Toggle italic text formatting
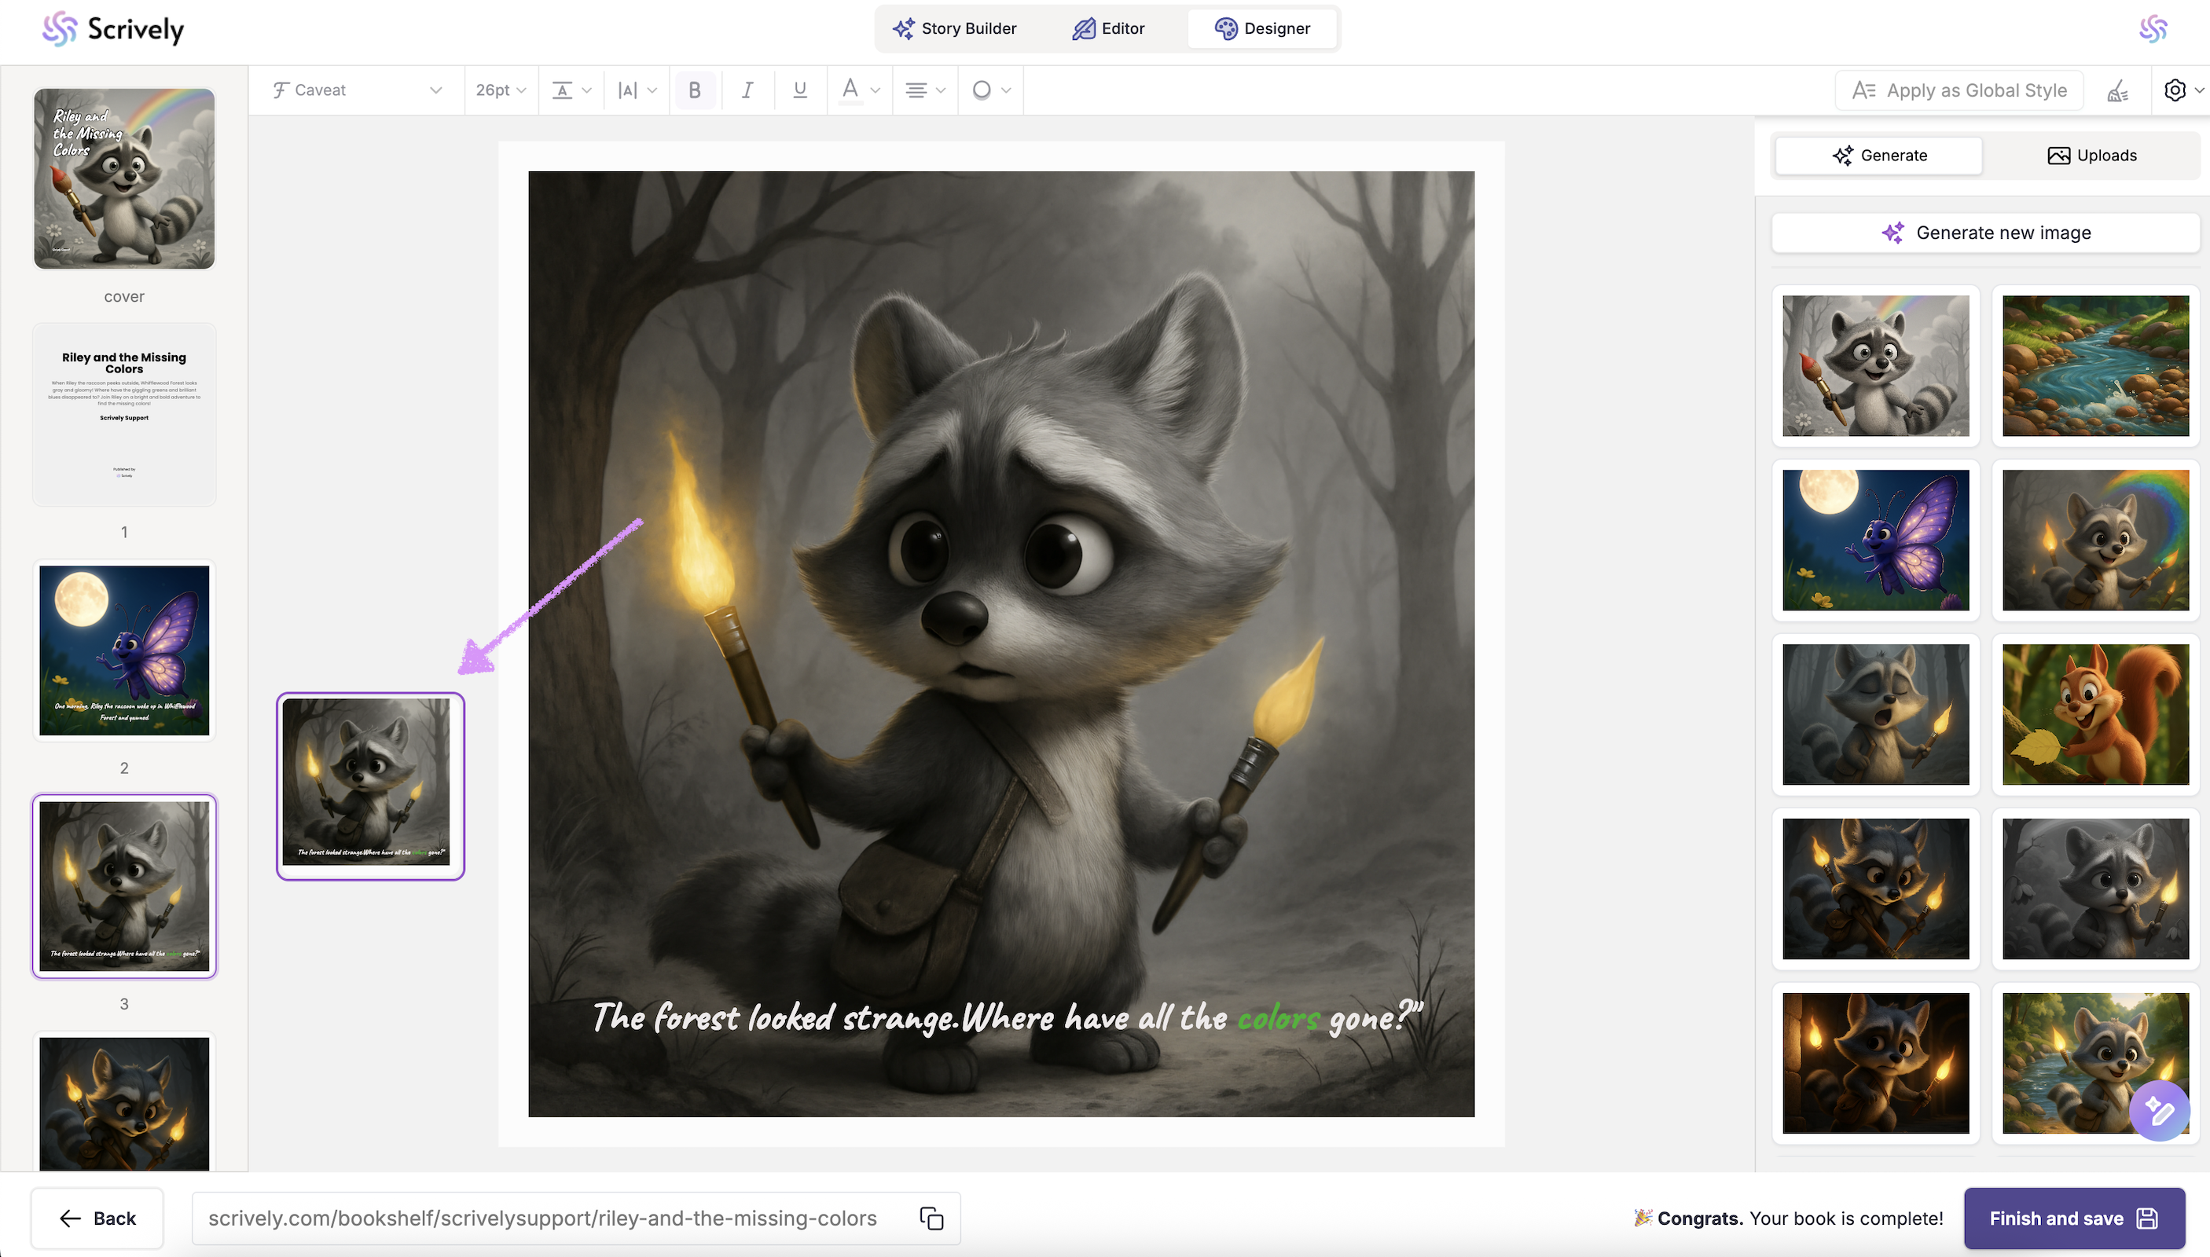The height and width of the screenshot is (1257, 2210). [x=747, y=90]
